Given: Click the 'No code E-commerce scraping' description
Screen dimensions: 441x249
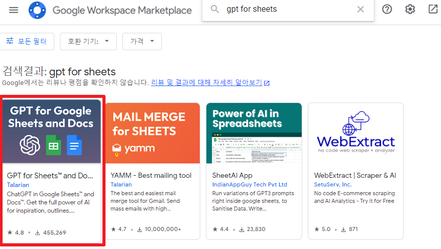Looking at the screenshot, I should click(354, 197).
